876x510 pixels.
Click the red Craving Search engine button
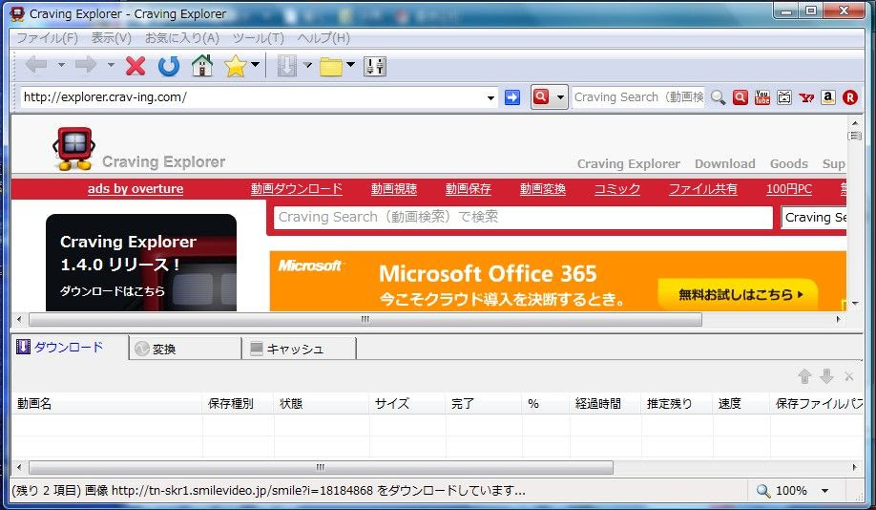[541, 96]
